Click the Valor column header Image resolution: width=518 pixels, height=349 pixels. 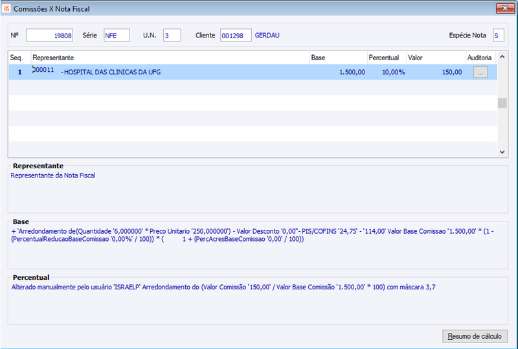tap(436, 58)
